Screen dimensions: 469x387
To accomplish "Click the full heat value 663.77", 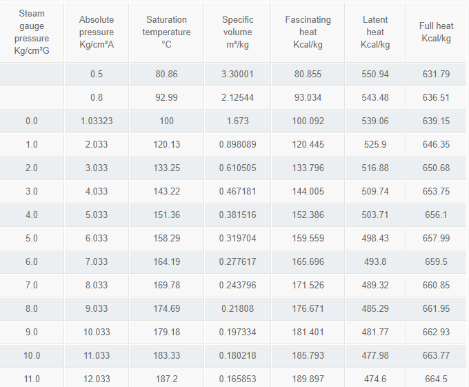I will tap(436, 356).
